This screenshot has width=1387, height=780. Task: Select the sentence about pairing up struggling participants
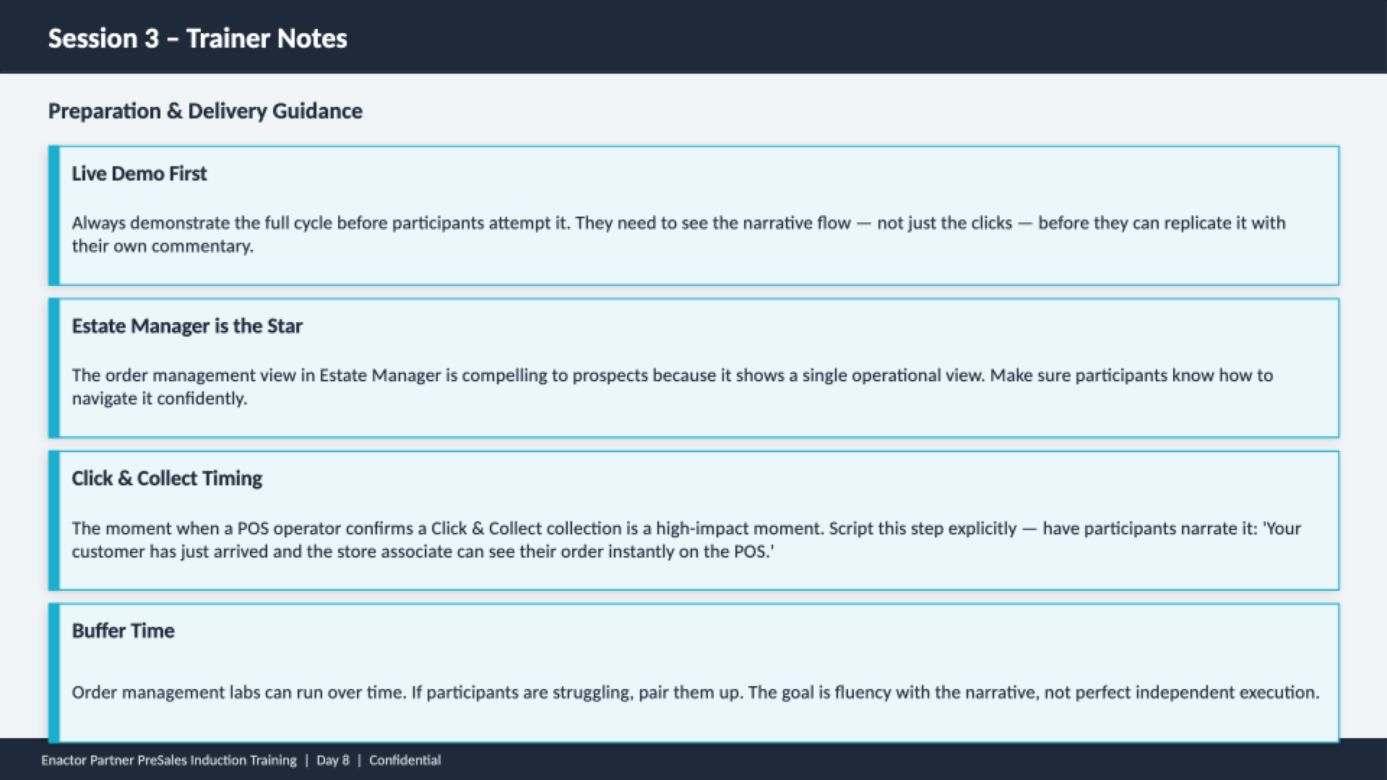point(576,693)
